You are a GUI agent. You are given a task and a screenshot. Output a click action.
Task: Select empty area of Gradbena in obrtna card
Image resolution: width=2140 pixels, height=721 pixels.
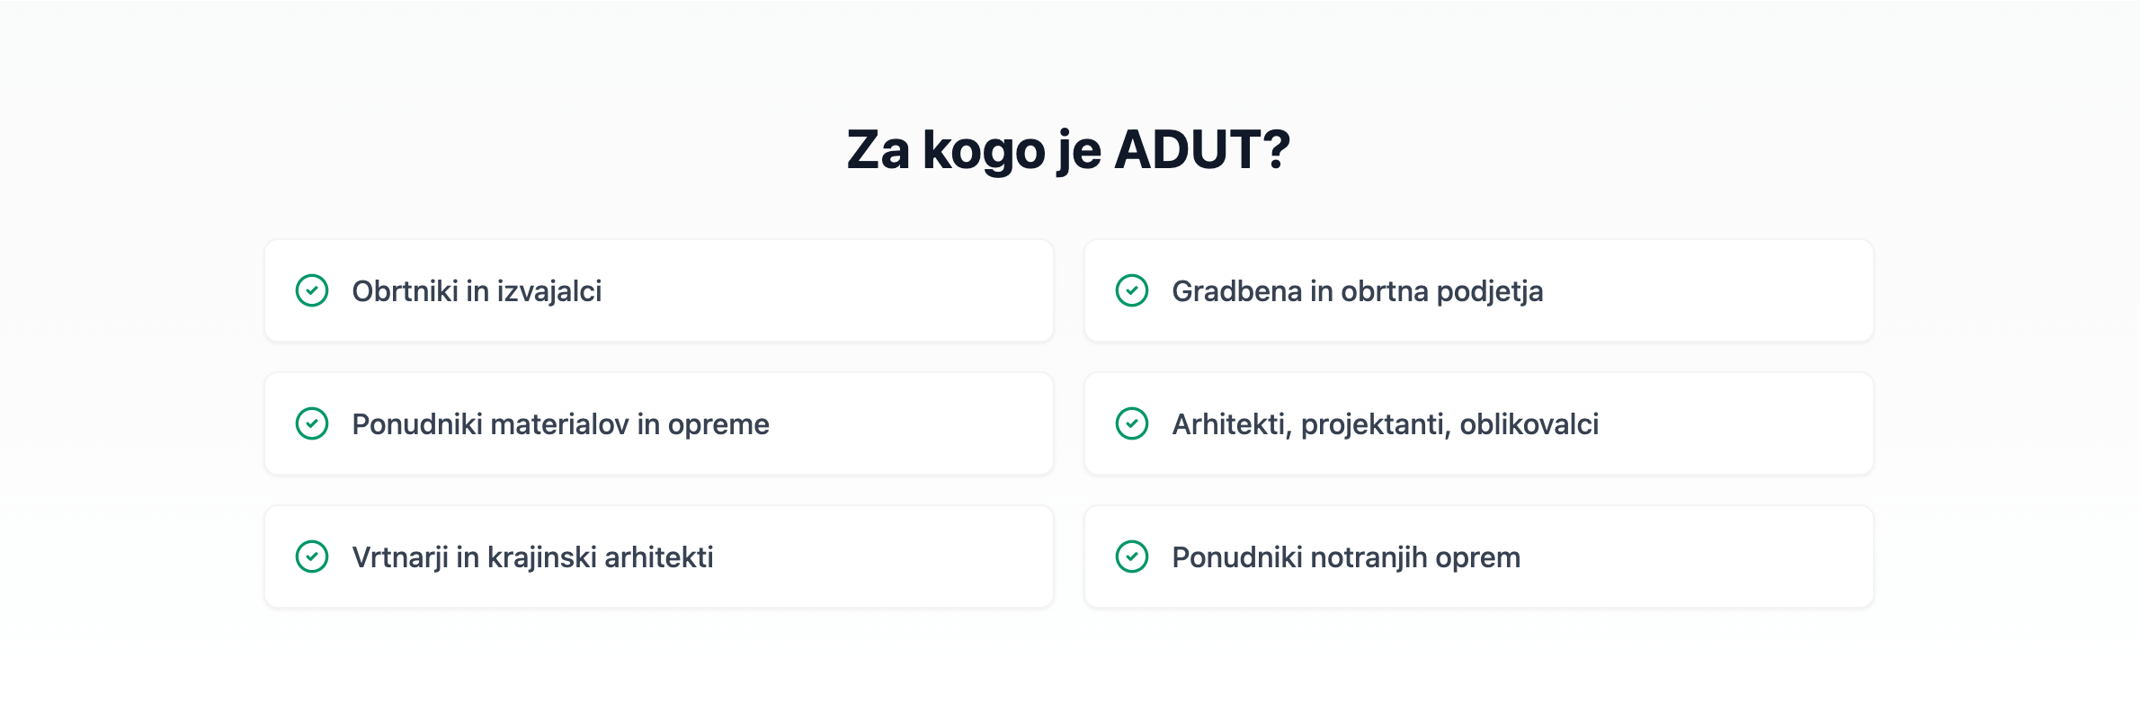pyautogui.click(x=1708, y=290)
